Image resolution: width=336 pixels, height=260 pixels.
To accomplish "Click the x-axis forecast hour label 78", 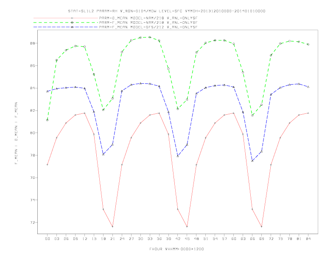I will [290, 239].
